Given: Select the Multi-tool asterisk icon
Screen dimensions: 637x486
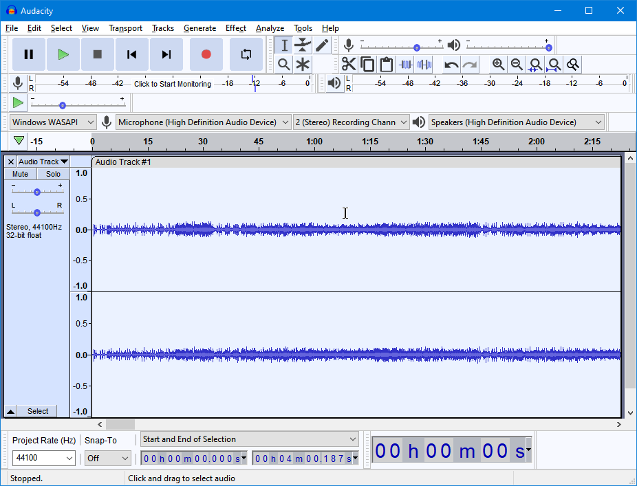Looking at the screenshot, I should 303,65.
